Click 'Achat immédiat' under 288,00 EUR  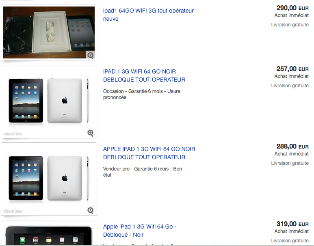tap(291, 154)
